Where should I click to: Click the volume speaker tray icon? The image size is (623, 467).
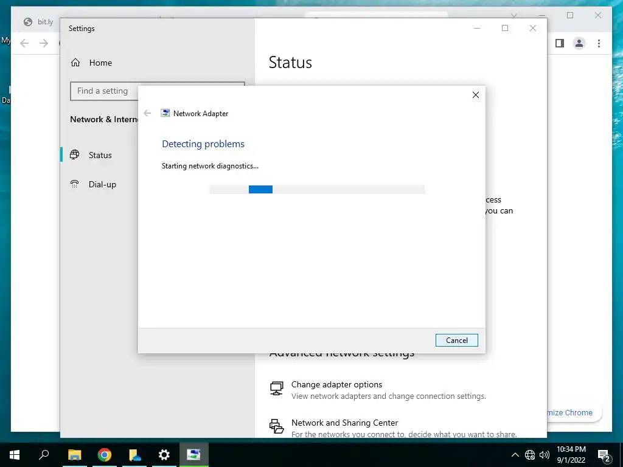[x=545, y=455]
